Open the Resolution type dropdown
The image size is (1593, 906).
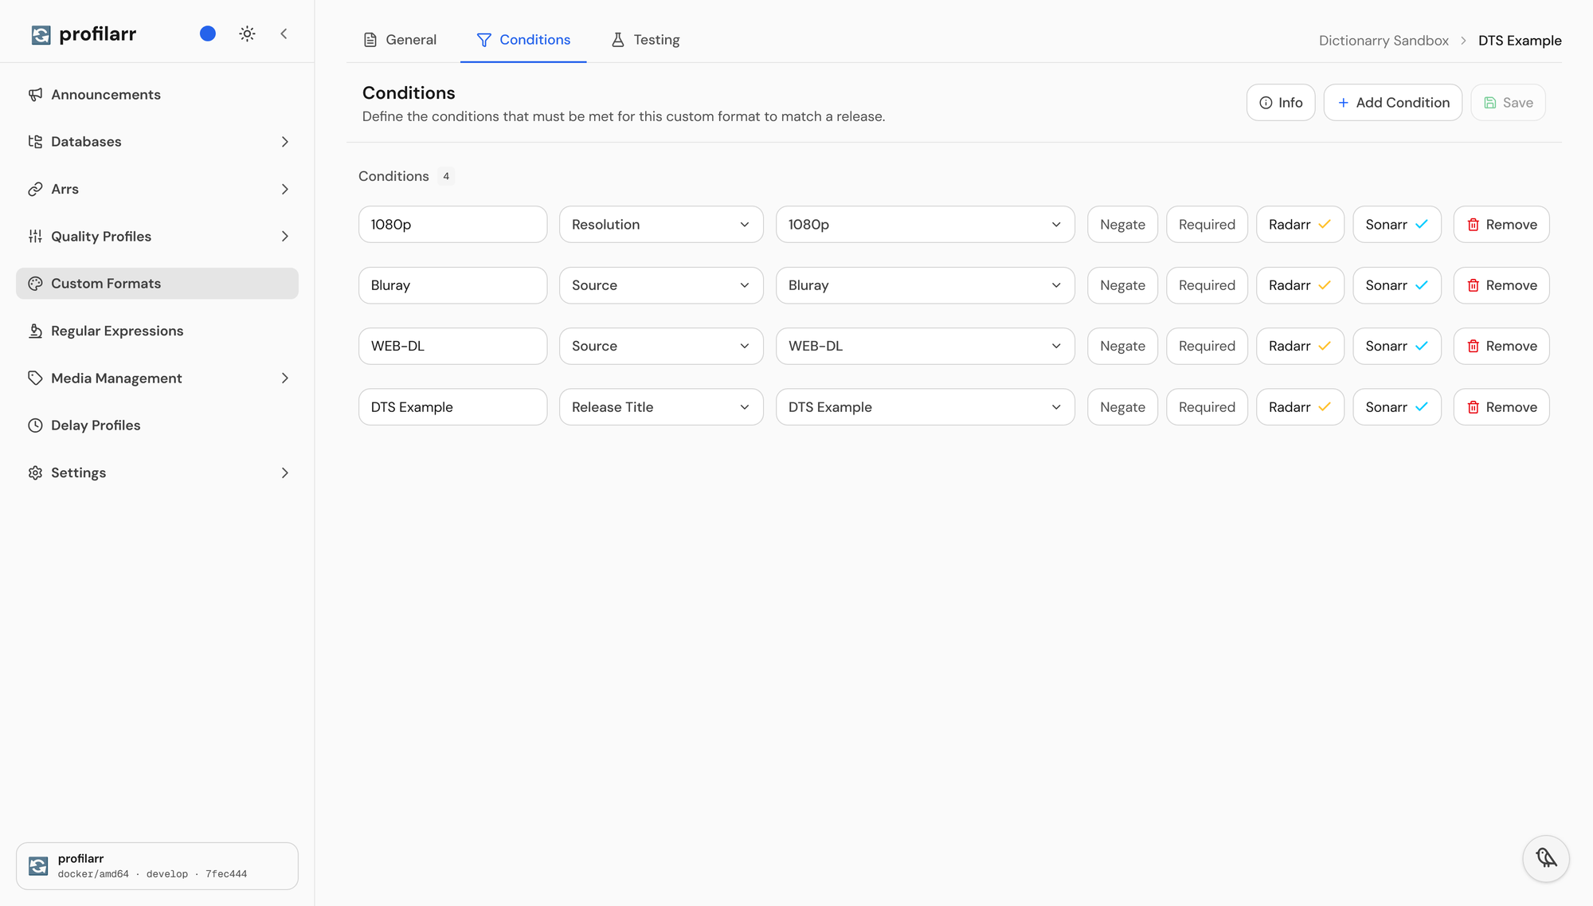click(661, 225)
